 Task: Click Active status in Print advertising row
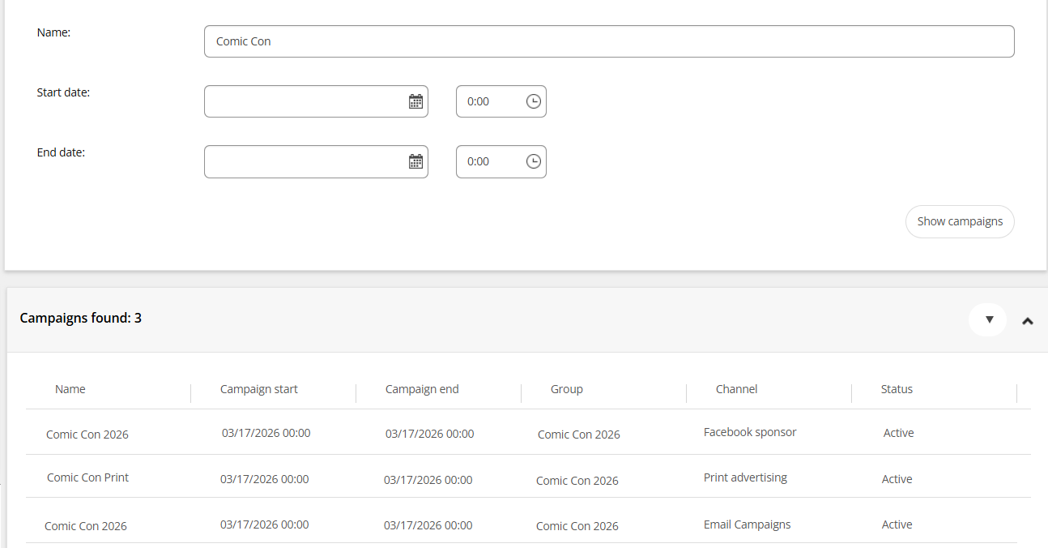[x=897, y=479]
